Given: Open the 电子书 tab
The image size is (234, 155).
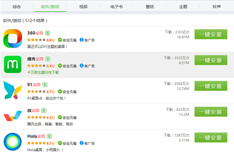Looking at the screenshot, I should click(x=116, y=7).
